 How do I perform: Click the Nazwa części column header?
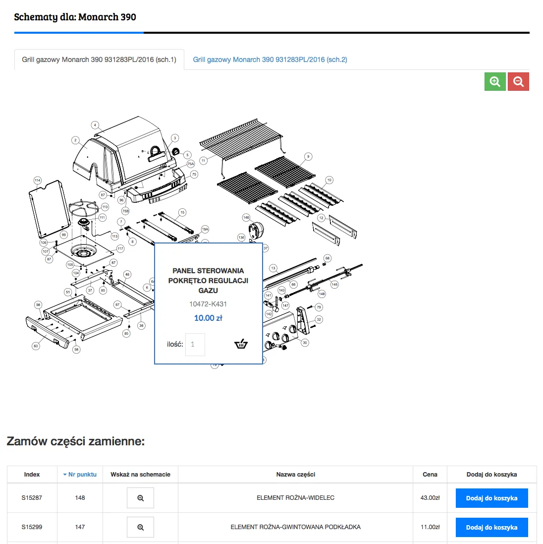[x=296, y=474]
